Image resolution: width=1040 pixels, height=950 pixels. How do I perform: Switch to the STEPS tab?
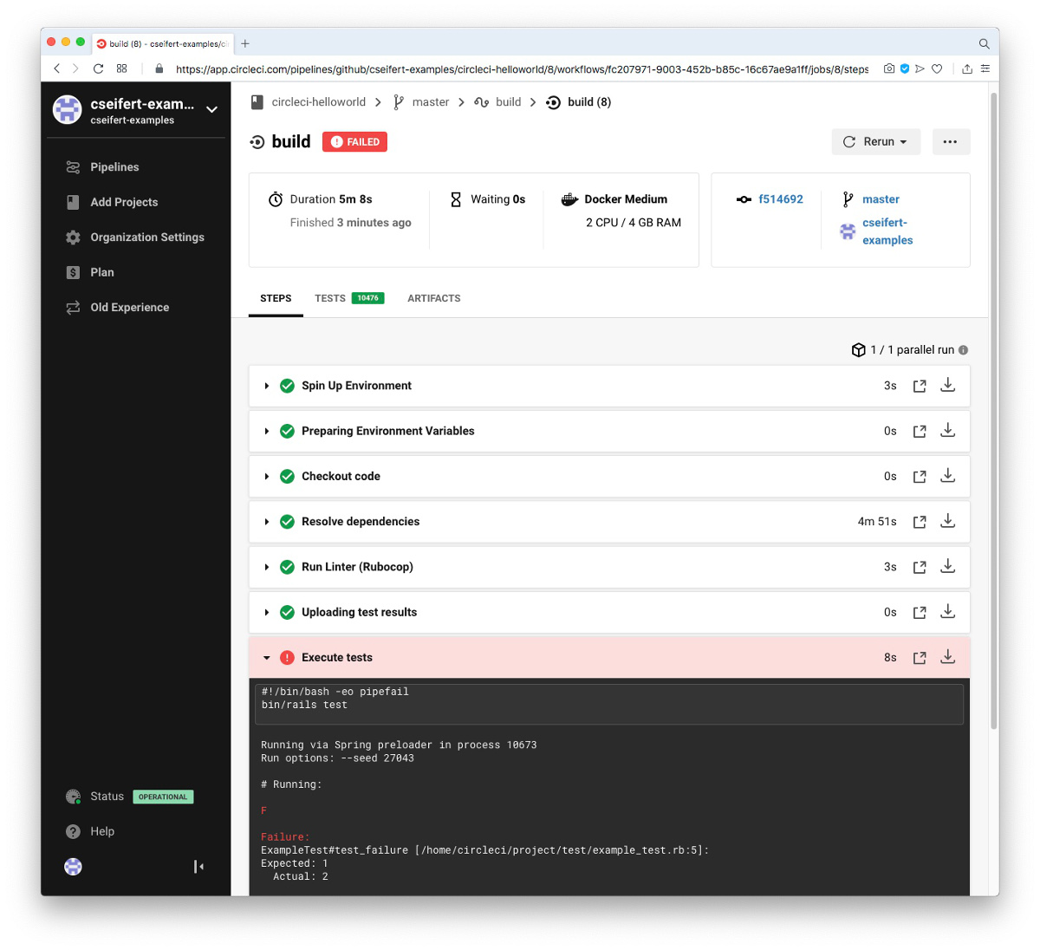(x=276, y=298)
